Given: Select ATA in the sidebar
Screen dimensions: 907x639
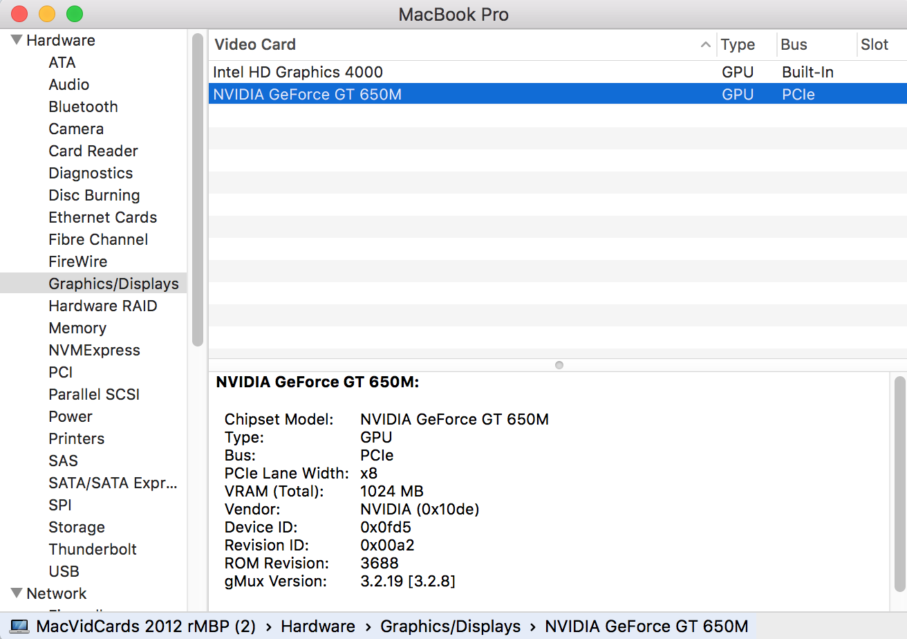Looking at the screenshot, I should pyautogui.click(x=62, y=62).
